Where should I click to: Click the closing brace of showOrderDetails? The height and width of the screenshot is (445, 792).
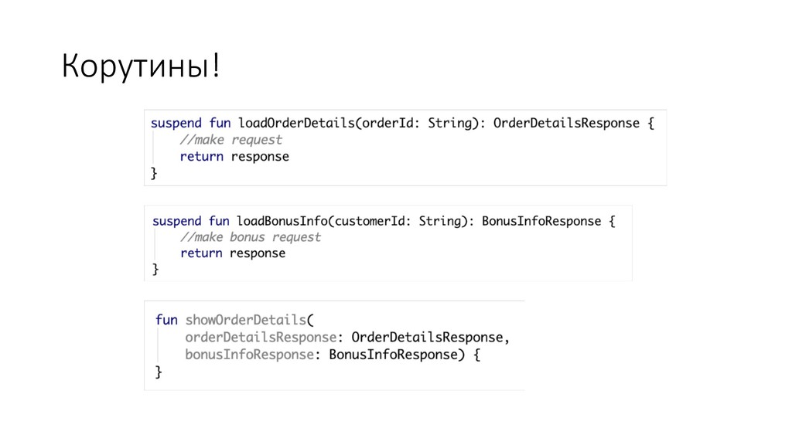coord(159,372)
